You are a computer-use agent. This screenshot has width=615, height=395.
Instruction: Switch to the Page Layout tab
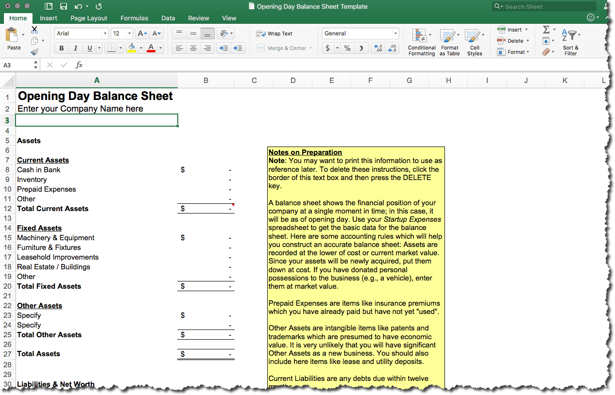tap(89, 18)
